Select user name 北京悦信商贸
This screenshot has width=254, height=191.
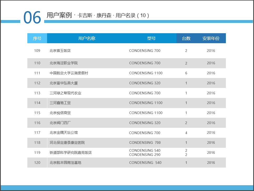click(x=60, y=113)
